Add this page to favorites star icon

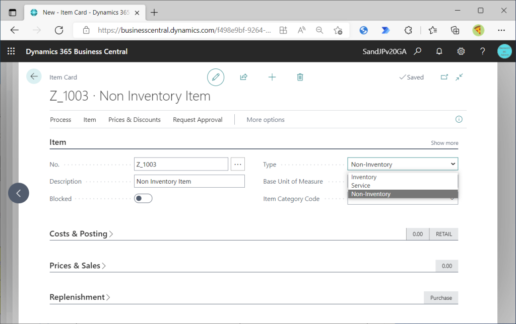click(338, 30)
